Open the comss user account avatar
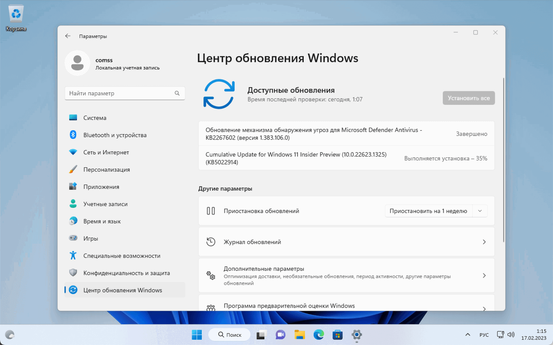Viewport: 553px width, 345px height. click(x=77, y=63)
